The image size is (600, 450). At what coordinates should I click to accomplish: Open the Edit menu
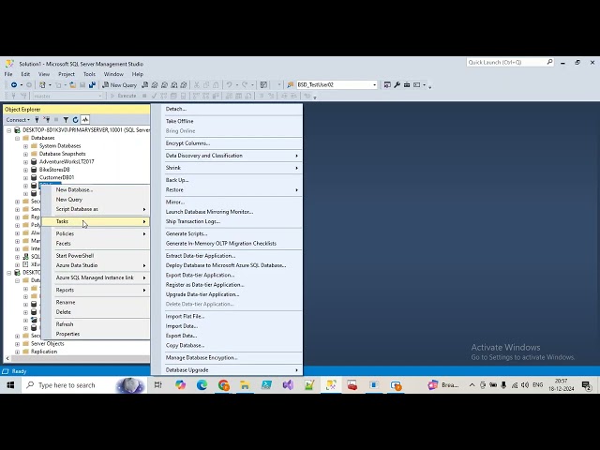click(25, 74)
